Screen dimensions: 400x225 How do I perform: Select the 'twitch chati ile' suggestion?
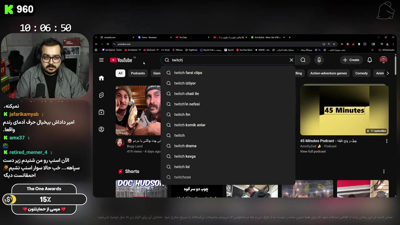(x=228, y=94)
